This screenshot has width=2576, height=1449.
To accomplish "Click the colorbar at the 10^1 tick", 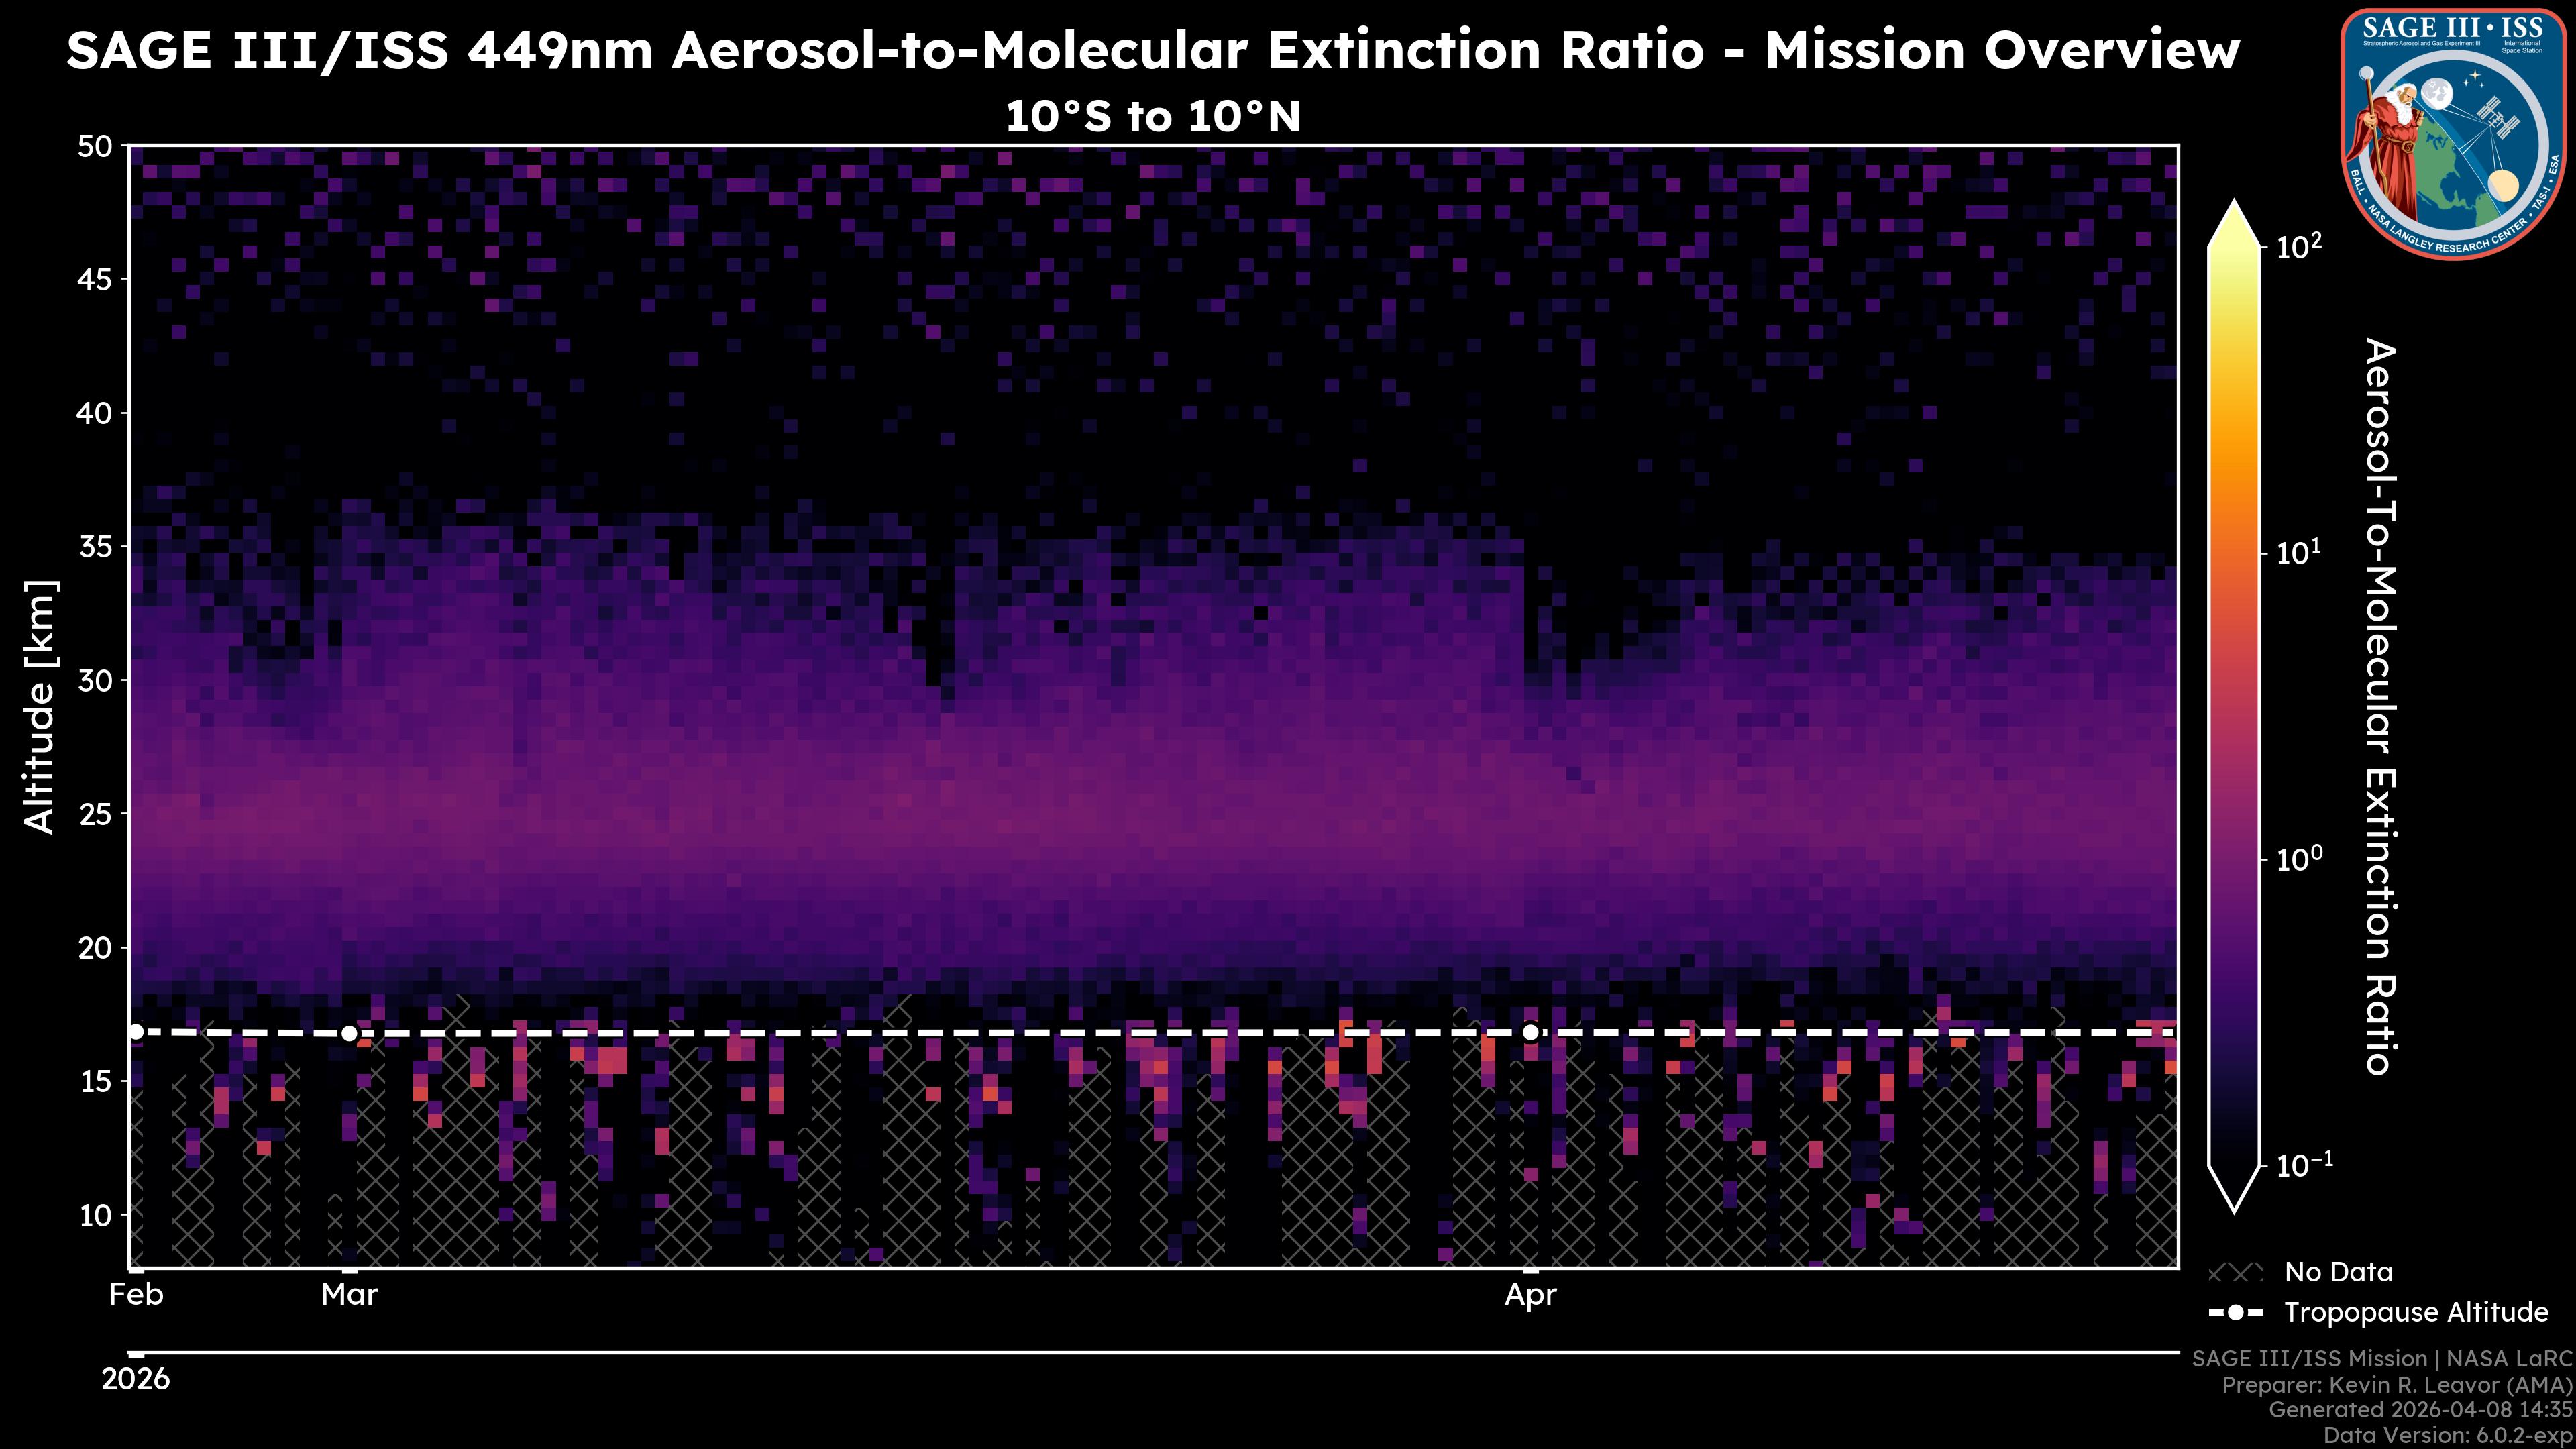I will pyautogui.click(x=2235, y=553).
